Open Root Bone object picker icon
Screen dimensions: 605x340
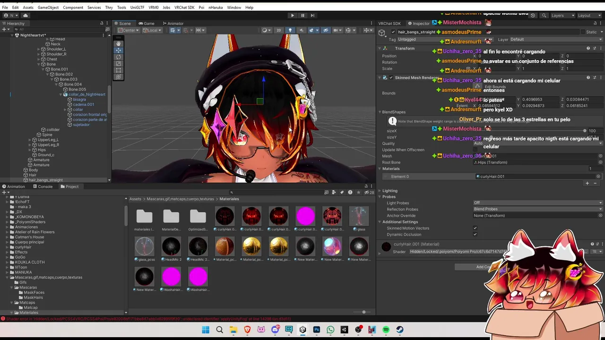(x=600, y=162)
